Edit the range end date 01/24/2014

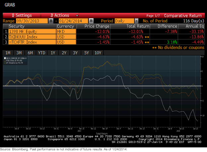point(73,21)
